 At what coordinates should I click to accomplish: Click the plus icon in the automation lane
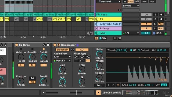pos(119,10)
